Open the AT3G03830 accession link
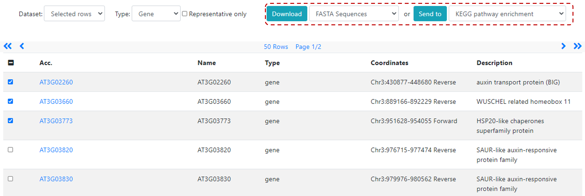This screenshot has height=196, width=585. click(56, 179)
